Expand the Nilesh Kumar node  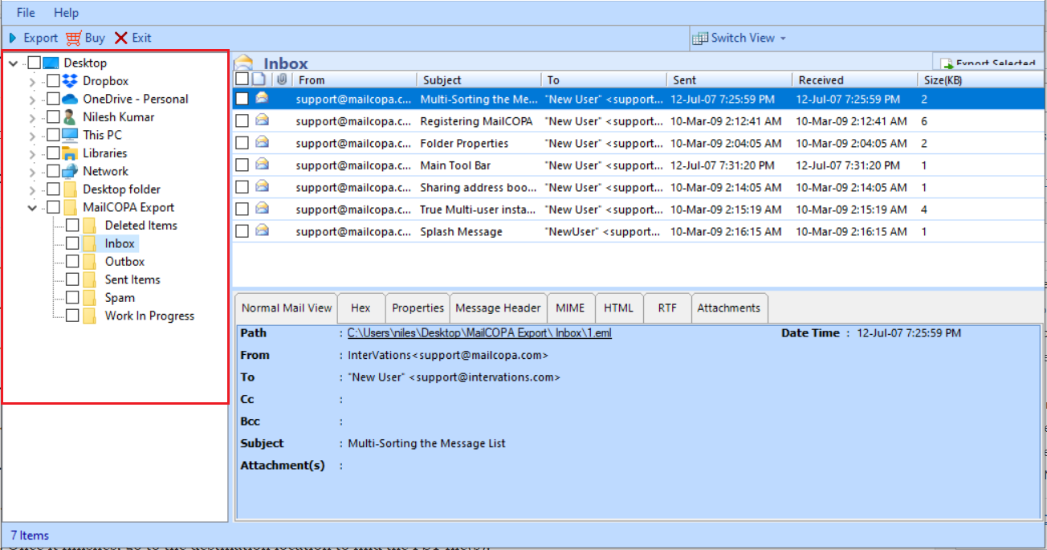click(x=32, y=117)
